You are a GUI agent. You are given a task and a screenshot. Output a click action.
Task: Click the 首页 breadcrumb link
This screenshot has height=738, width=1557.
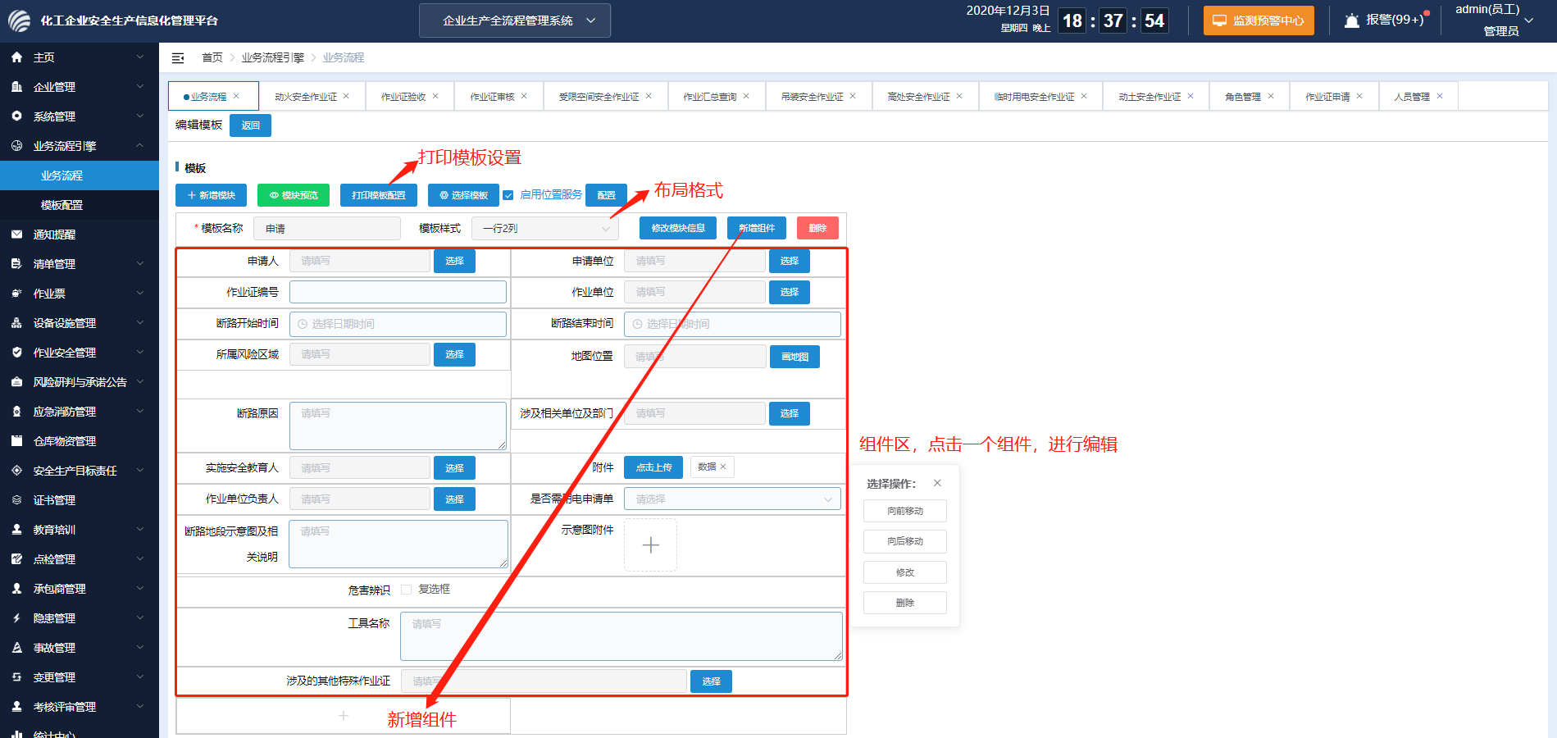(x=212, y=57)
